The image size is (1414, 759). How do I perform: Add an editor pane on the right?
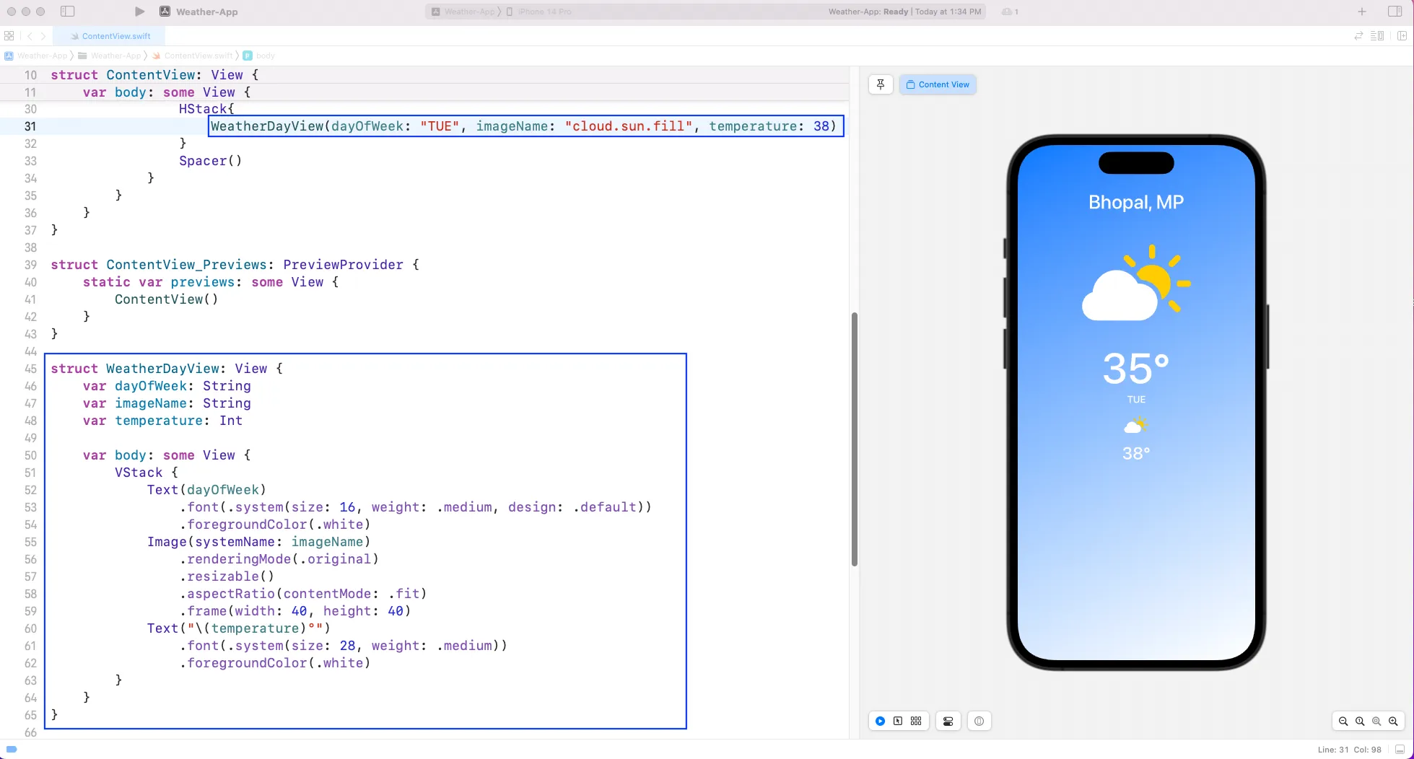tap(1402, 36)
